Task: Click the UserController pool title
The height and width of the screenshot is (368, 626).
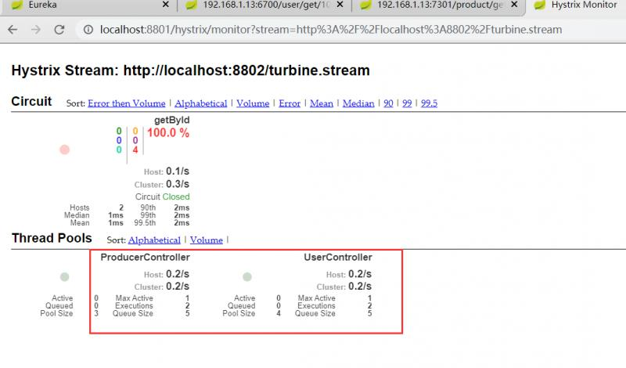Action: coord(338,257)
